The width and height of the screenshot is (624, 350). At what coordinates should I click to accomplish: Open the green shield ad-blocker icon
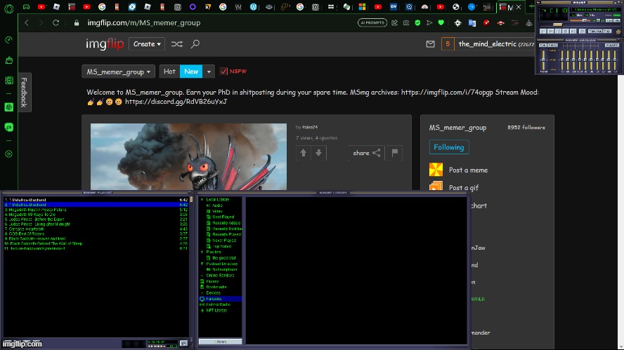pyautogui.click(x=417, y=22)
